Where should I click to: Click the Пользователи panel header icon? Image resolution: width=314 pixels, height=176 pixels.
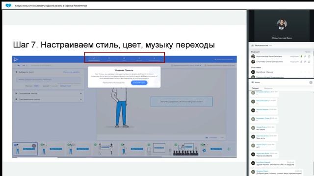(x=252, y=45)
